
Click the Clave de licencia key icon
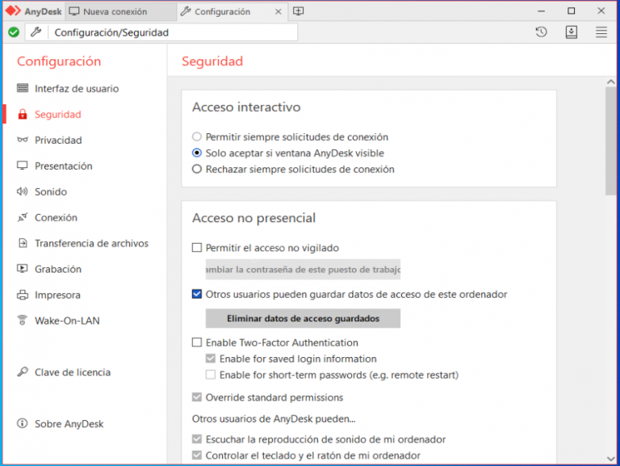[23, 372]
